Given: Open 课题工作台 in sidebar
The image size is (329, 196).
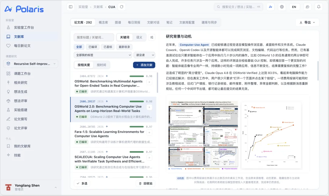Looking at the screenshot, I should [x=31, y=73].
